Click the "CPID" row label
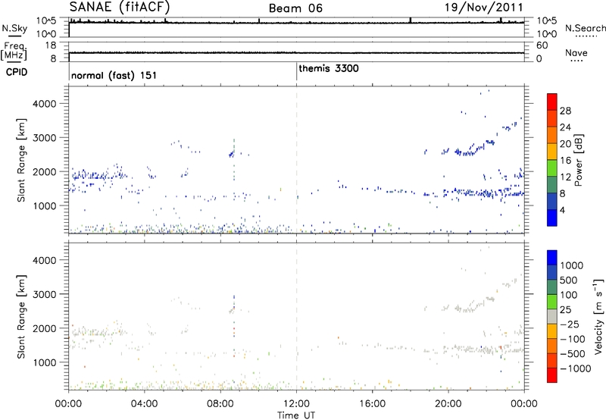The width and height of the screenshot is (606, 420). tap(17, 72)
